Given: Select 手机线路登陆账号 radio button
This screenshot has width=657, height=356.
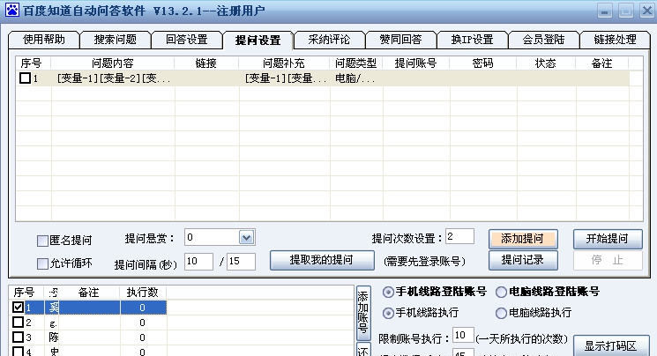Looking at the screenshot, I should click(x=388, y=292).
